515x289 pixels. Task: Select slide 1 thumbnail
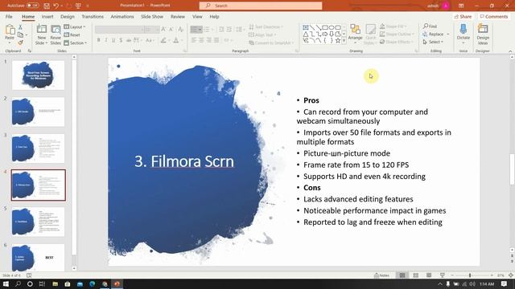coord(38,75)
